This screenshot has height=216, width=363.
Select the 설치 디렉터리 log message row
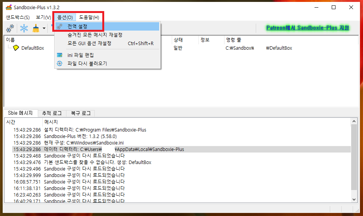[181, 130]
